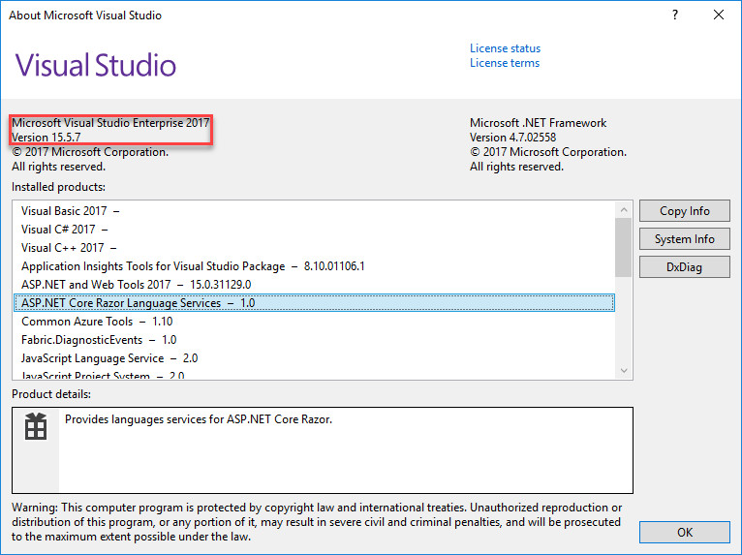Select Application Insights Tools for Visual Studio Package

pos(314,266)
